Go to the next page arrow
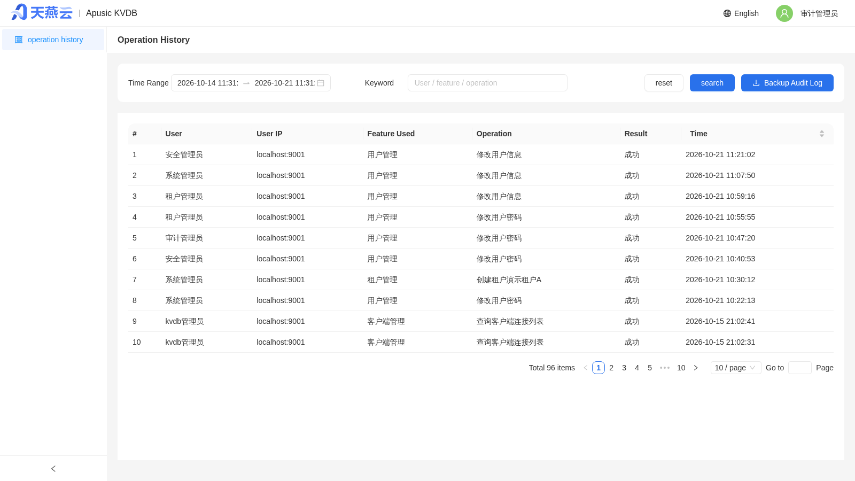Image resolution: width=855 pixels, height=481 pixels. click(x=696, y=368)
